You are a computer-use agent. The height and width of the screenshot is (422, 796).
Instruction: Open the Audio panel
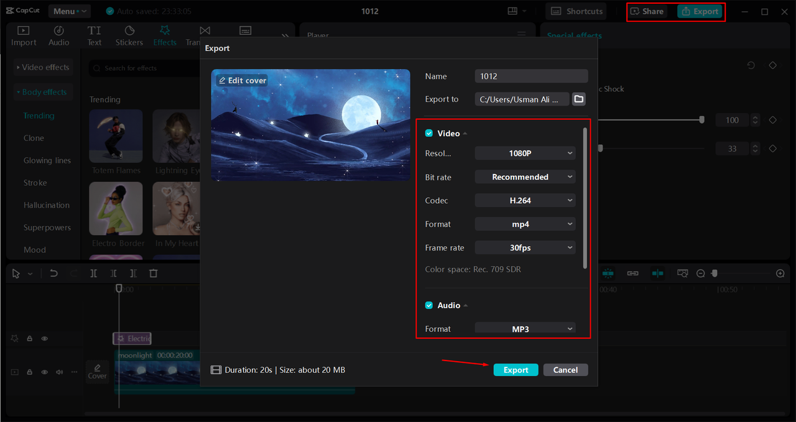click(59, 36)
